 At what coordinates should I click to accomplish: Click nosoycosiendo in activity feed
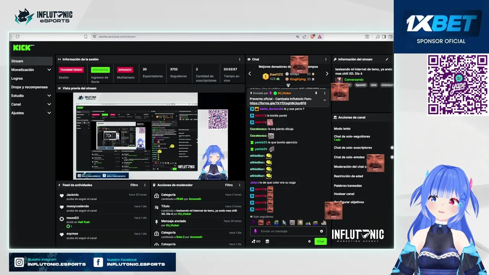78,206
